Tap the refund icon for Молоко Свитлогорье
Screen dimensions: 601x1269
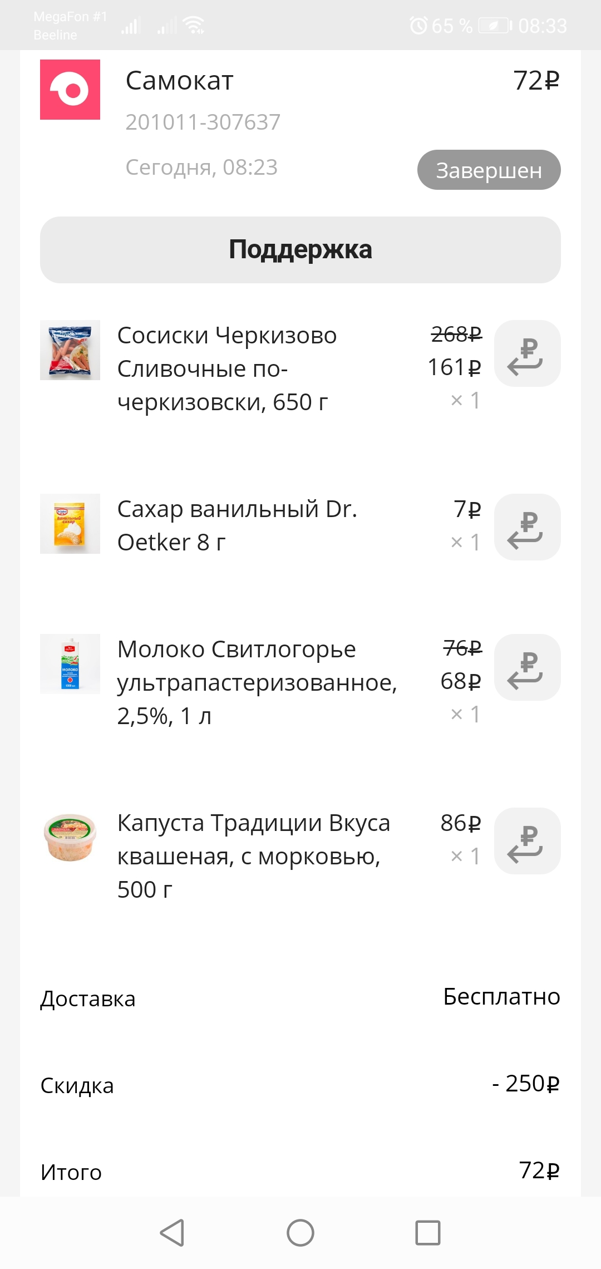527,667
